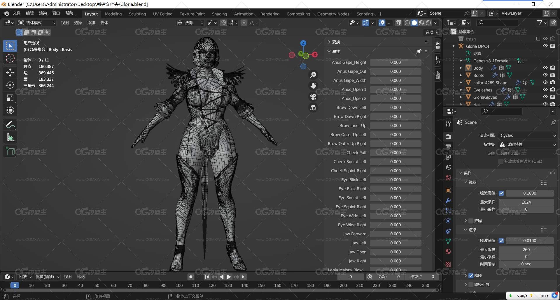Viewport: 560px width, 300px height.
Task: Switch to the Sculpting workspace tab
Action: point(137,14)
